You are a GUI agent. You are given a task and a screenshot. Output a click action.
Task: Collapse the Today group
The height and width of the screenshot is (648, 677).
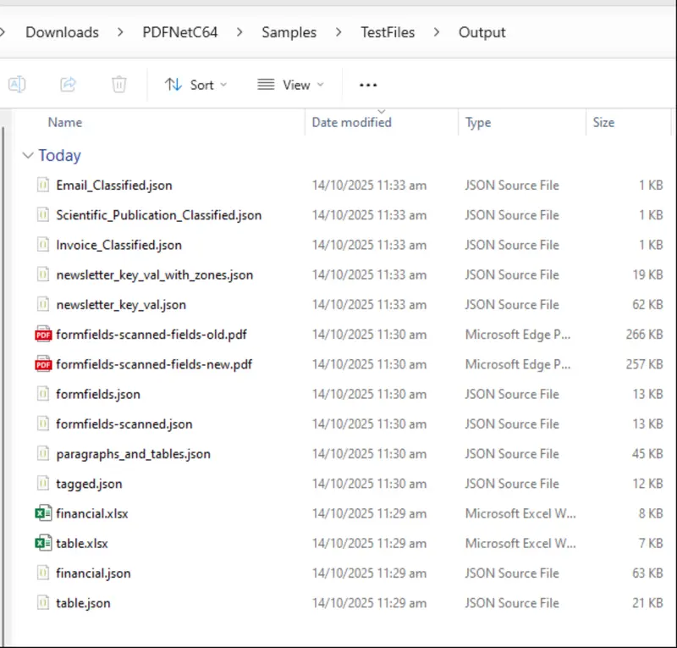click(28, 155)
